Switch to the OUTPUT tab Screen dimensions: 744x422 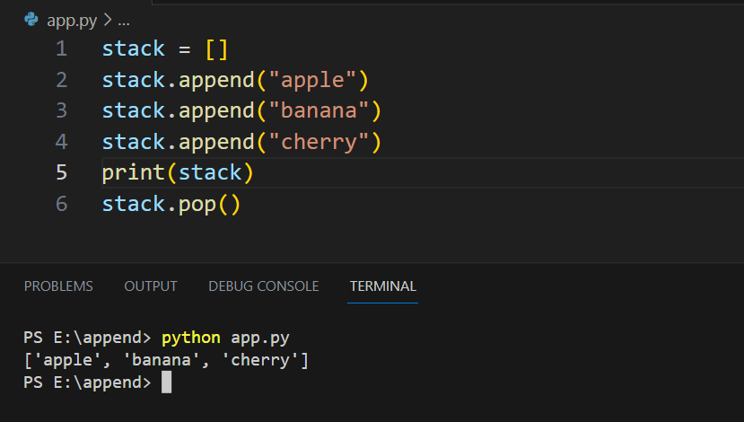pos(151,286)
